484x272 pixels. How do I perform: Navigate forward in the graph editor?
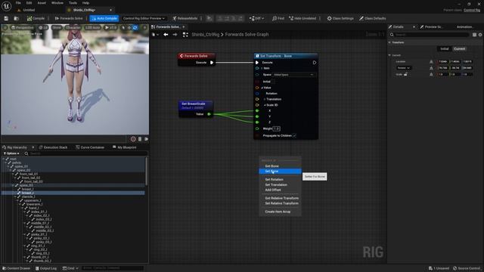click(x=175, y=35)
